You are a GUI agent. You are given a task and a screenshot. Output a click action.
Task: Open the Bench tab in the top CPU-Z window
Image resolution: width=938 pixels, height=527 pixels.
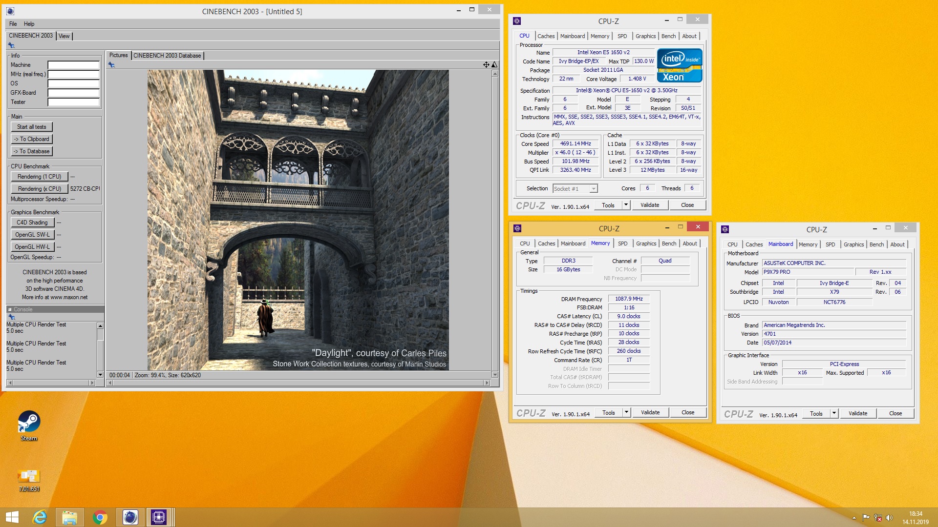coord(668,36)
